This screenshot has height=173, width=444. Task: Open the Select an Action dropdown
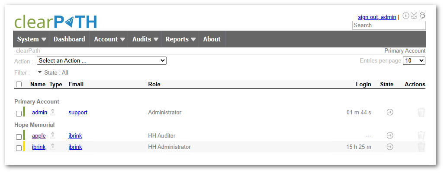coord(102,61)
